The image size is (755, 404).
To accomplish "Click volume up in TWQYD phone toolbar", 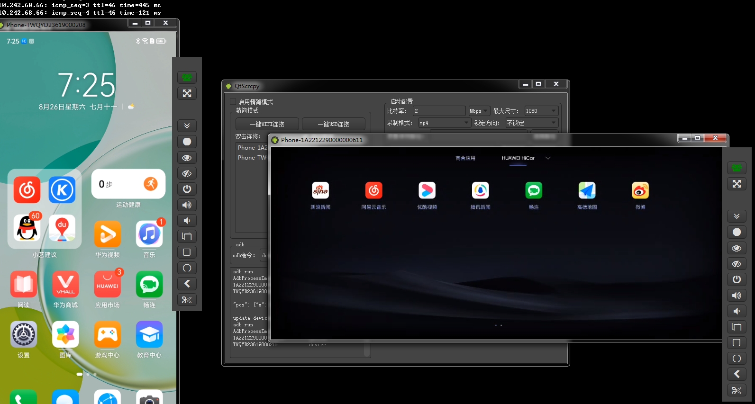I will (187, 205).
